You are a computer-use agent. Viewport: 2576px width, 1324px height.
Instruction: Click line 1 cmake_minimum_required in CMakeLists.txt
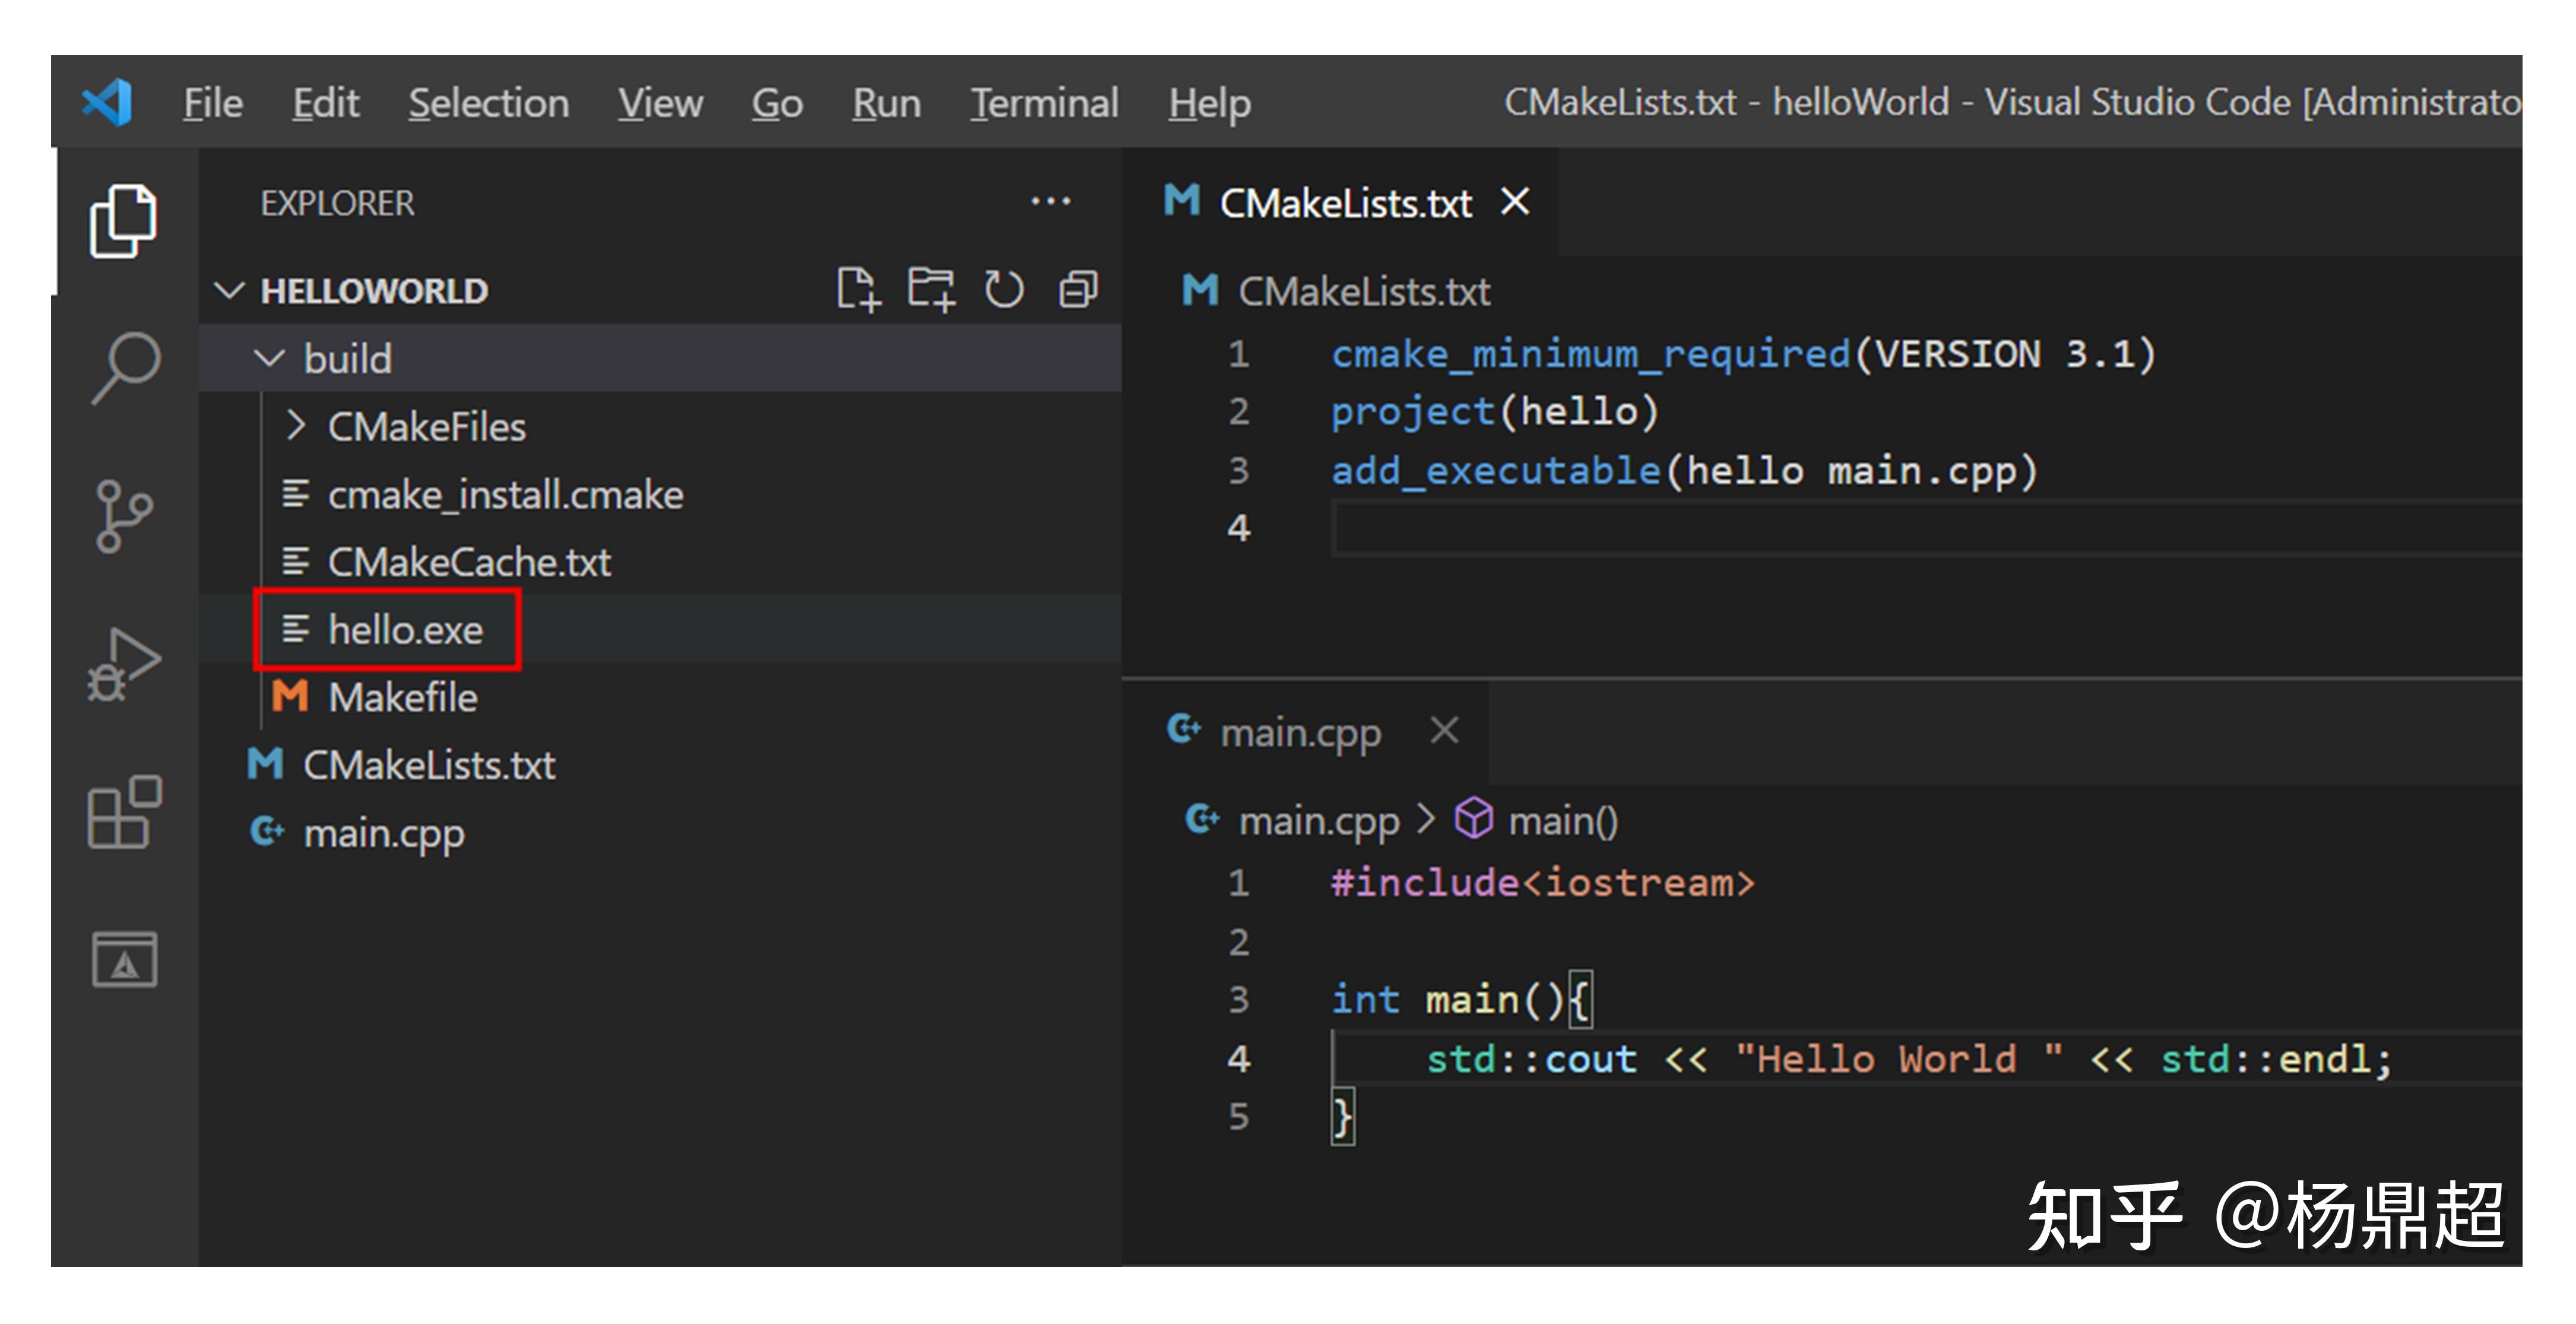pos(1744,354)
